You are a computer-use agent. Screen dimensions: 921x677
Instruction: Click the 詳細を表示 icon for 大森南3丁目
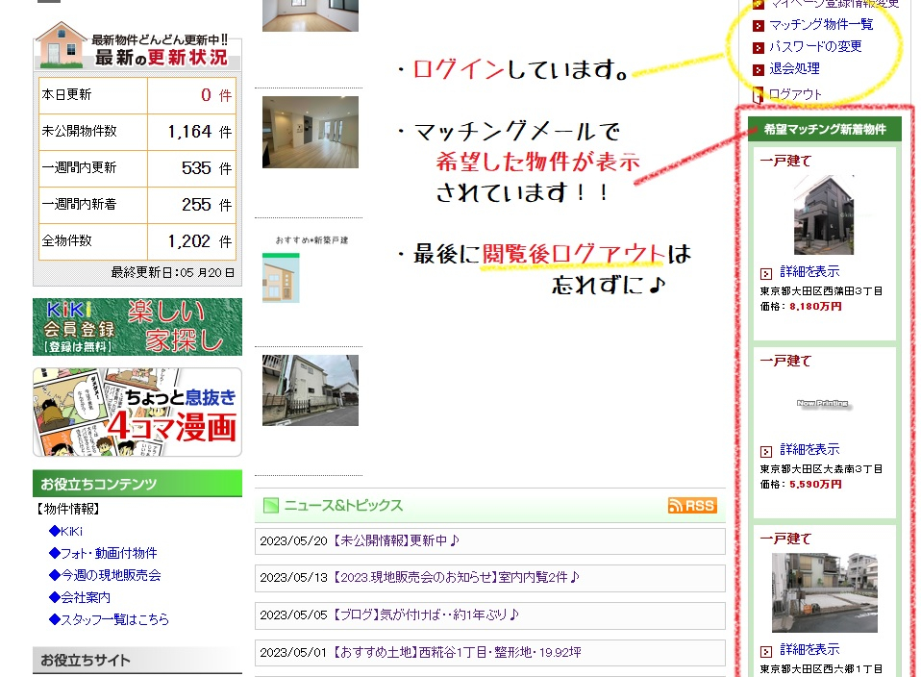766,451
